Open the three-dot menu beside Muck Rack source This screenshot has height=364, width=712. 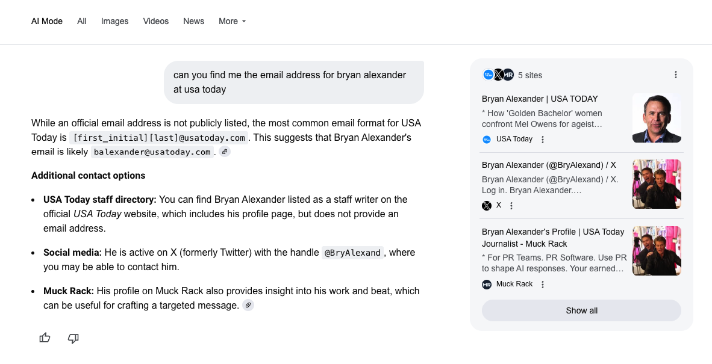tap(543, 284)
